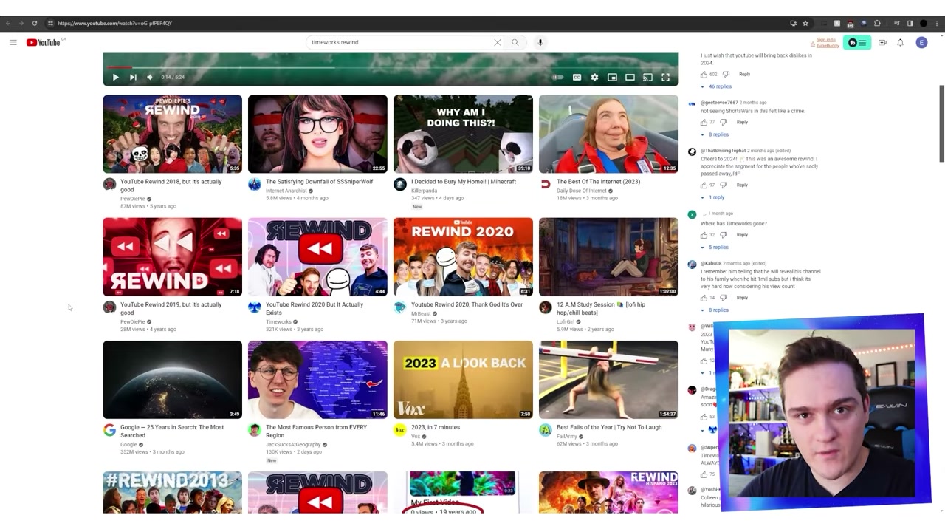Click the search magnifier button
Image resolution: width=945 pixels, height=532 pixels.
click(515, 42)
